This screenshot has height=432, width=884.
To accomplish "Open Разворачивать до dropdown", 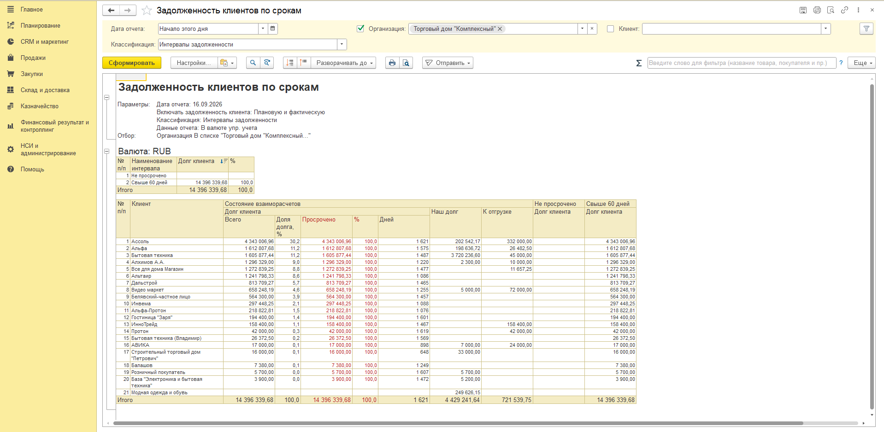I will (344, 63).
